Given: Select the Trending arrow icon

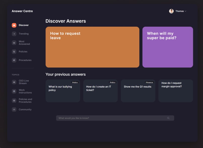Looking at the screenshot, I should [x=14, y=34].
